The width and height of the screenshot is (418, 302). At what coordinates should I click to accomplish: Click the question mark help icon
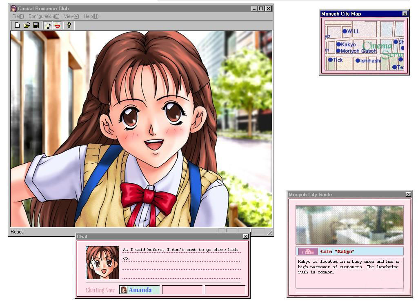tap(69, 26)
